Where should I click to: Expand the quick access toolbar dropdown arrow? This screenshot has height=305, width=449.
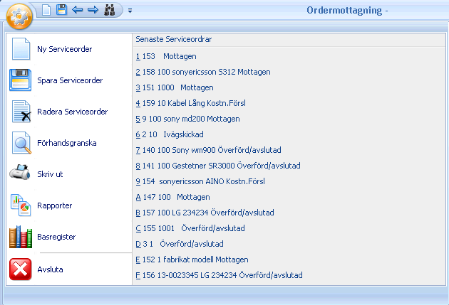click(x=130, y=11)
